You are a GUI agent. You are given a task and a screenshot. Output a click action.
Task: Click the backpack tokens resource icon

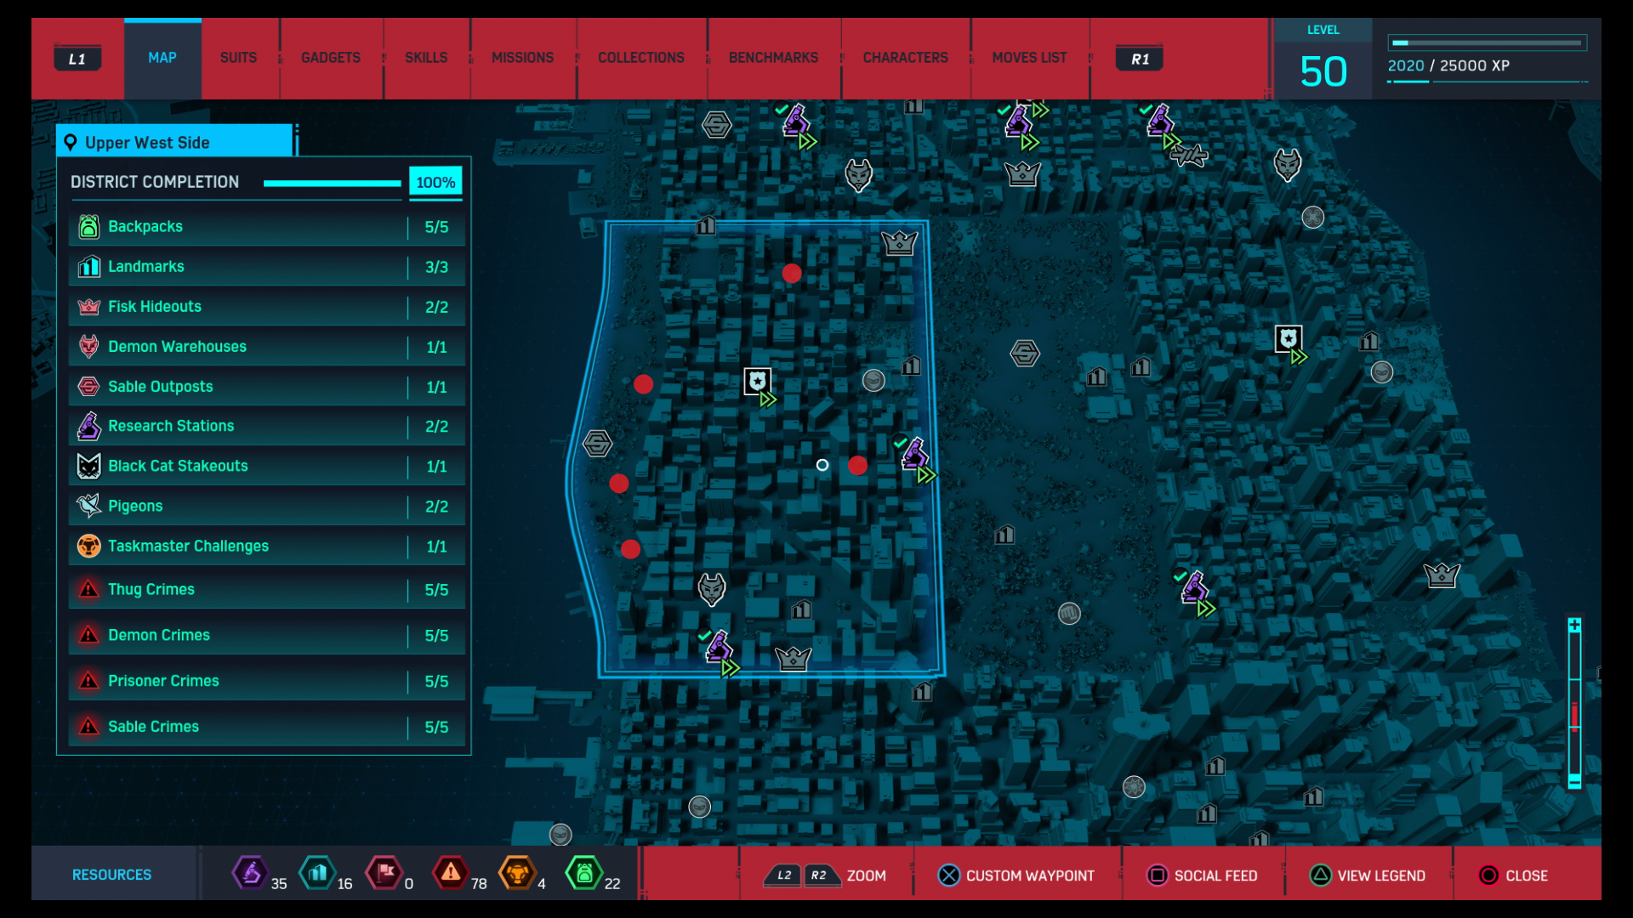584,873
